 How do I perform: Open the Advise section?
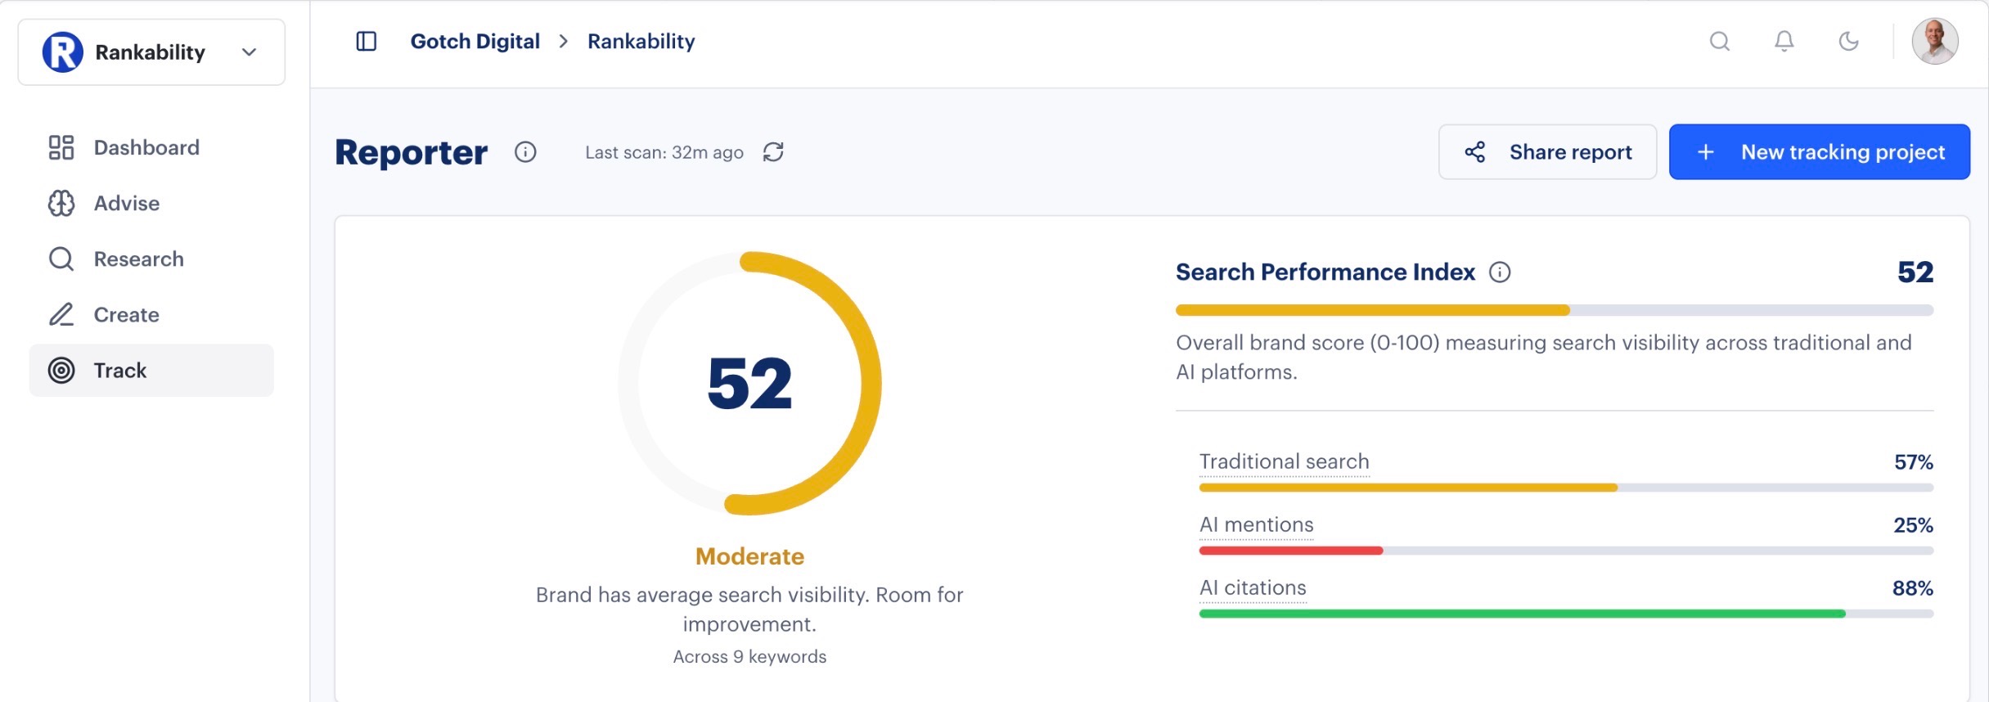click(151, 203)
